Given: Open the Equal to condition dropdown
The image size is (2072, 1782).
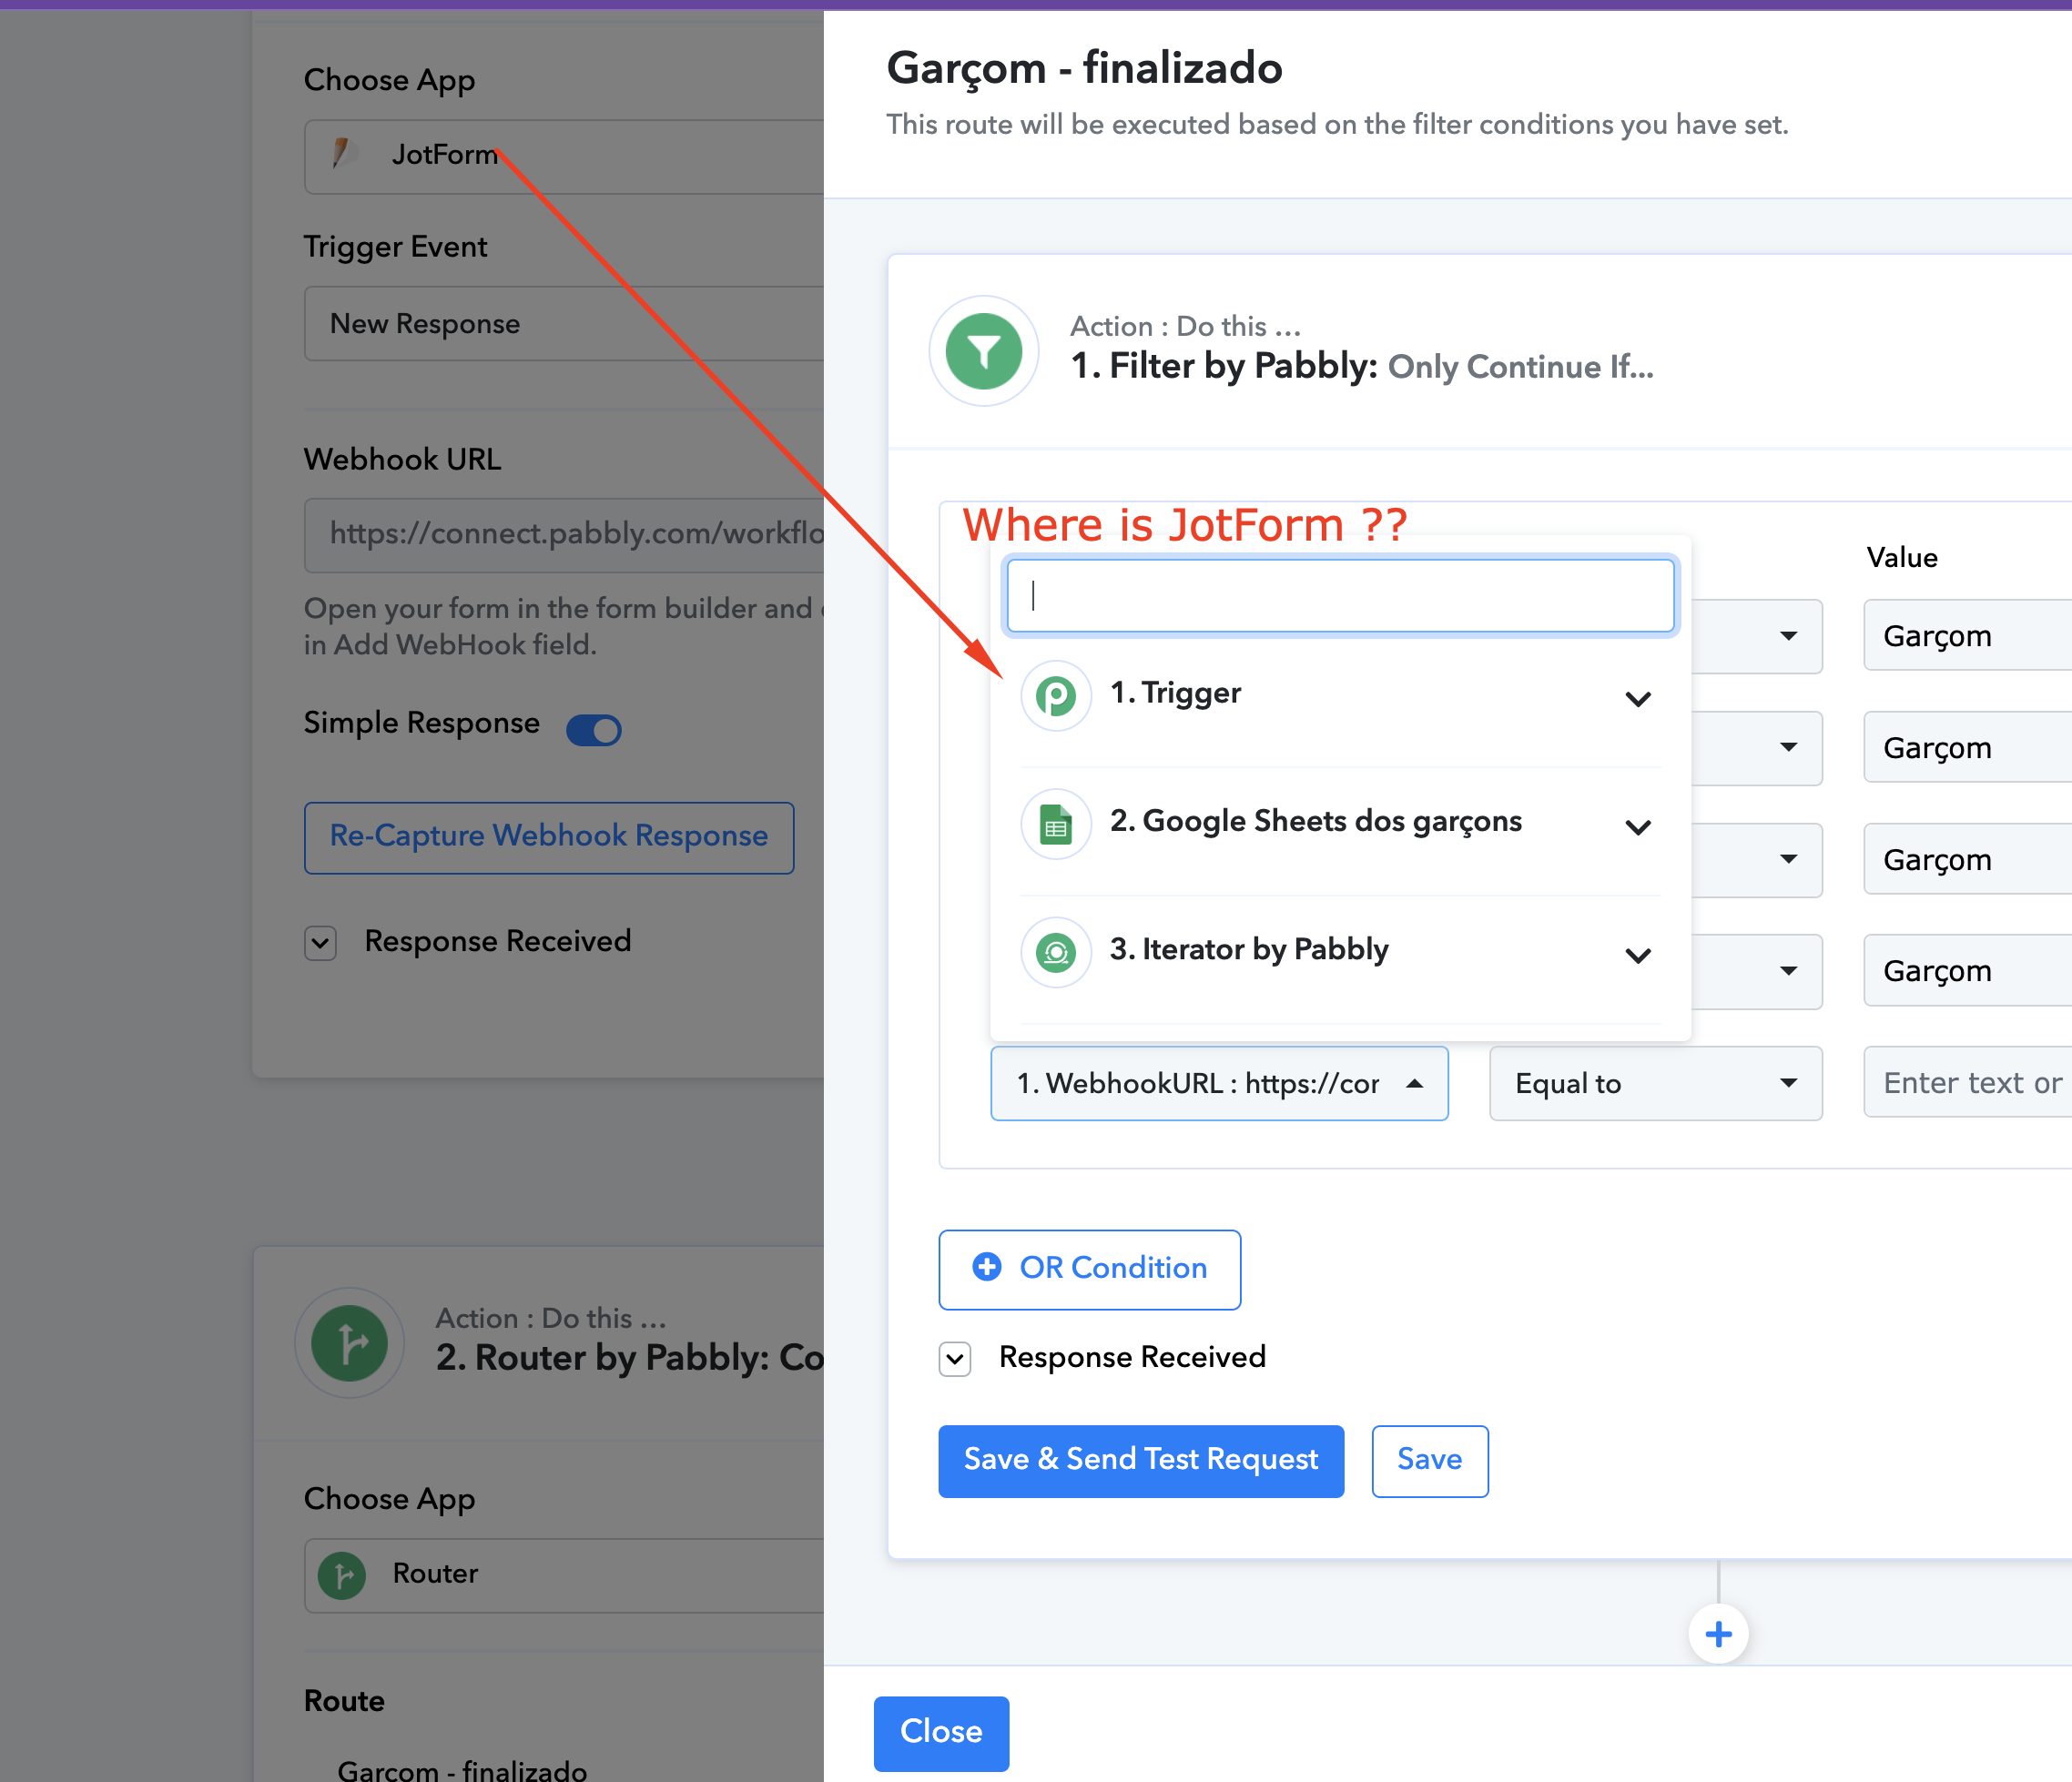Looking at the screenshot, I should click(1655, 1083).
